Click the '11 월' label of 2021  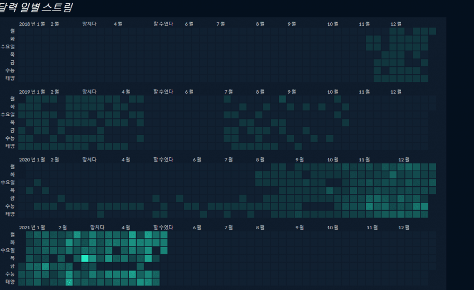372,228
